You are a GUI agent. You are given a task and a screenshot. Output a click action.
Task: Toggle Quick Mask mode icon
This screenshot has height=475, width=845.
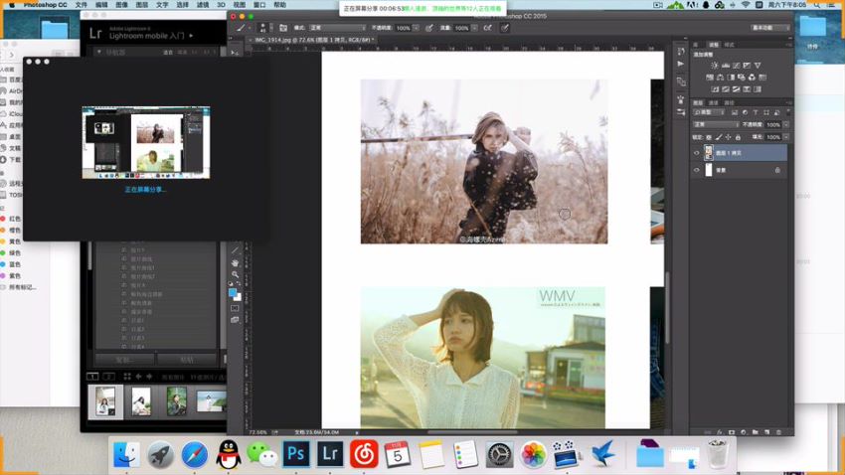pyautogui.click(x=235, y=308)
